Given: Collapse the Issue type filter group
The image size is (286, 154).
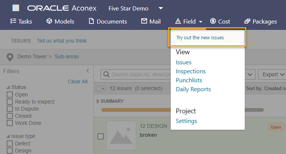Looking at the screenshot, I should click(x=8, y=136).
